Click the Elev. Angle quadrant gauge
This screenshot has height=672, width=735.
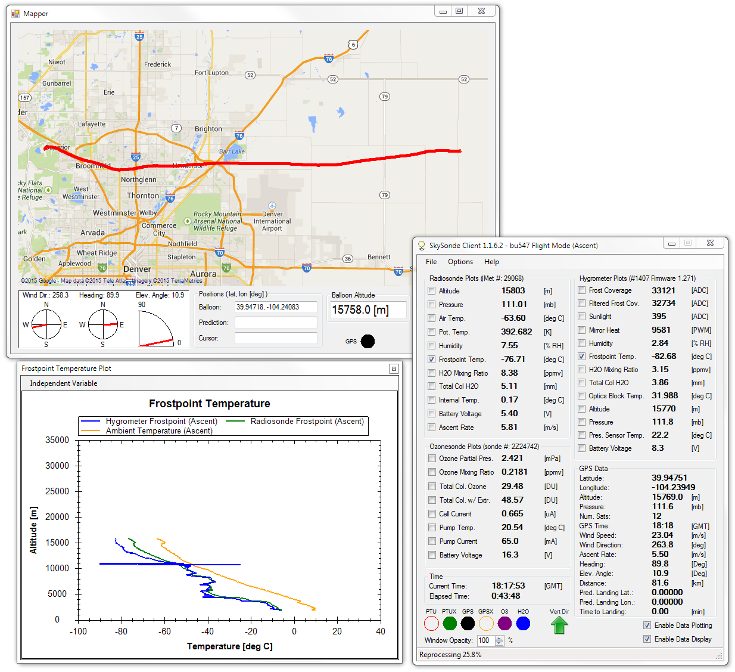point(156,329)
